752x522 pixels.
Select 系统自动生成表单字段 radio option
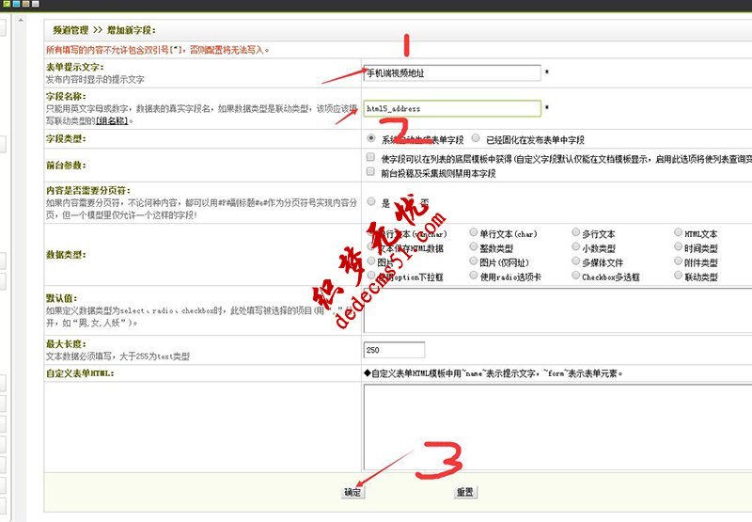point(370,138)
